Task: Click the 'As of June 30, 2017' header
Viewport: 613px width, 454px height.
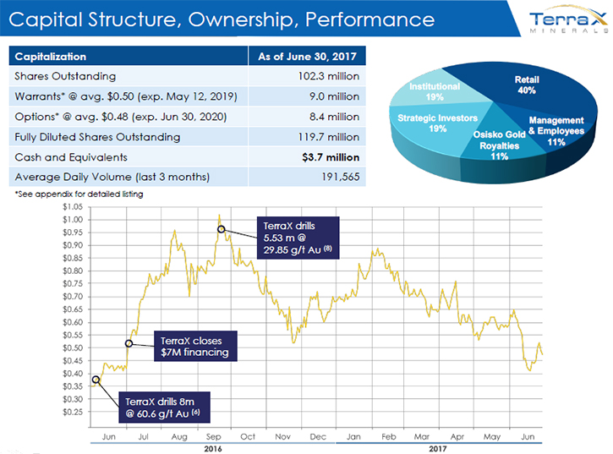Action: 307,57
